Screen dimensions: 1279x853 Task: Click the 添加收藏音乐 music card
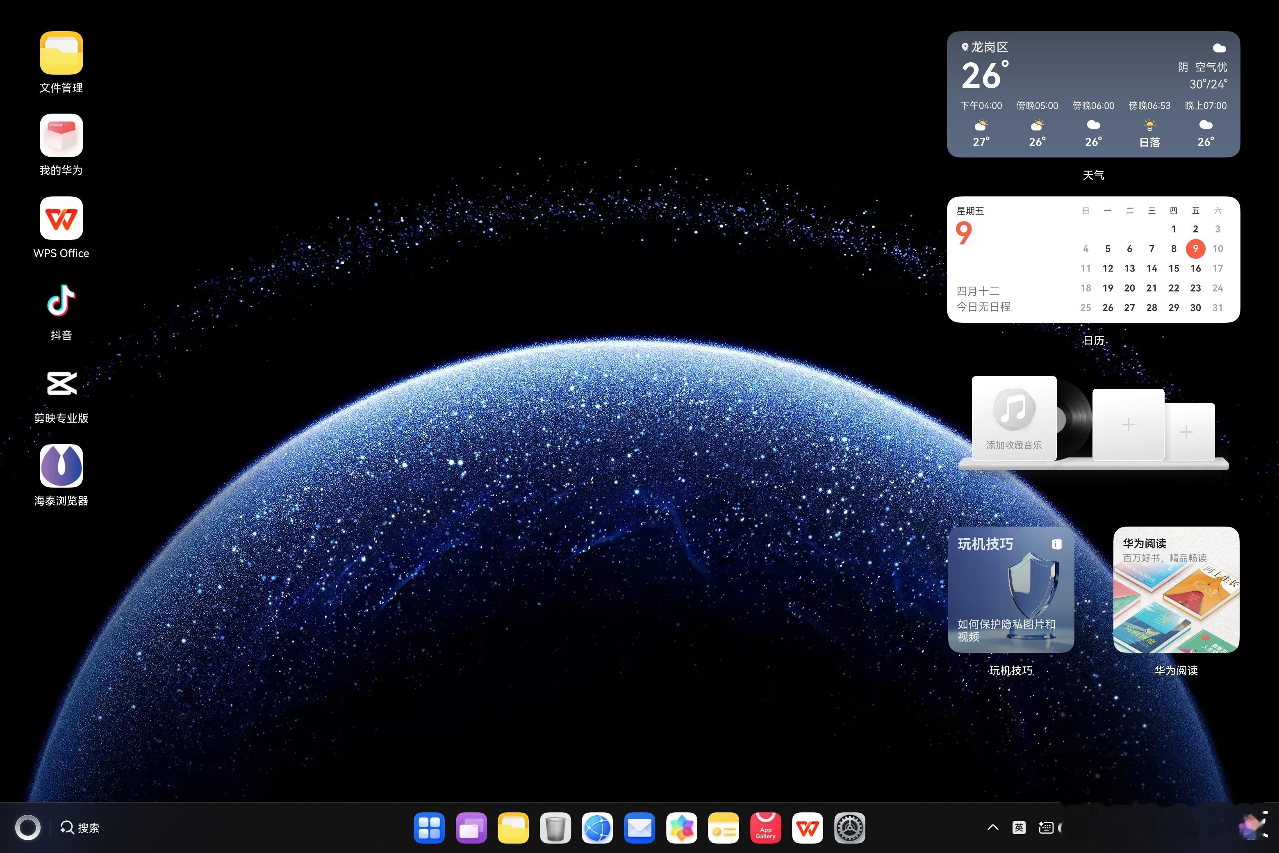pos(1014,418)
